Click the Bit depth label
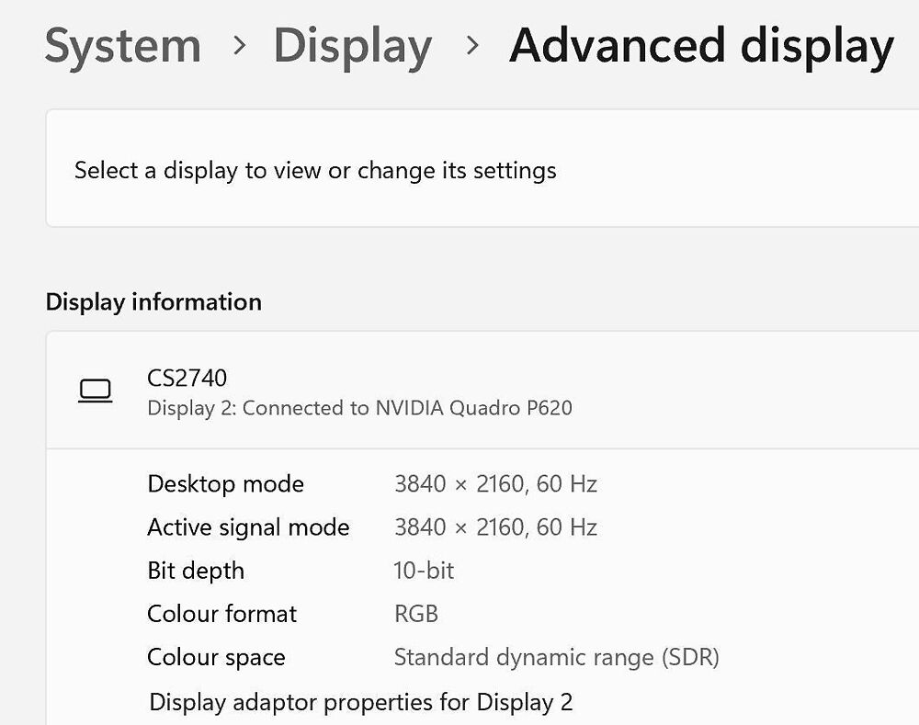This screenshot has height=725, width=919. tap(196, 571)
